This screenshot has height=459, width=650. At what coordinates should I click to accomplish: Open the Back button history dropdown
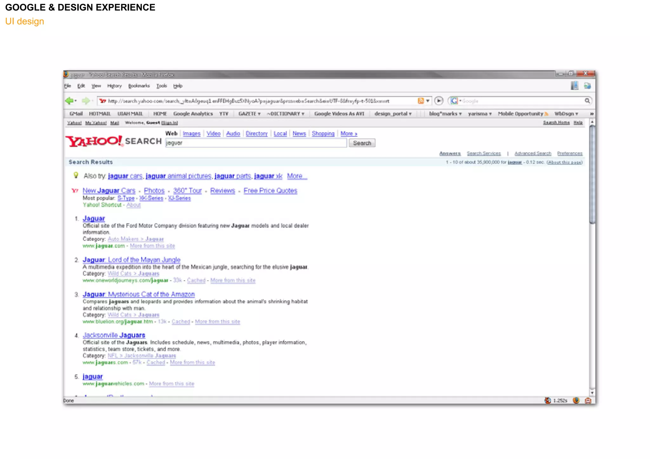pyautogui.click(x=76, y=101)
